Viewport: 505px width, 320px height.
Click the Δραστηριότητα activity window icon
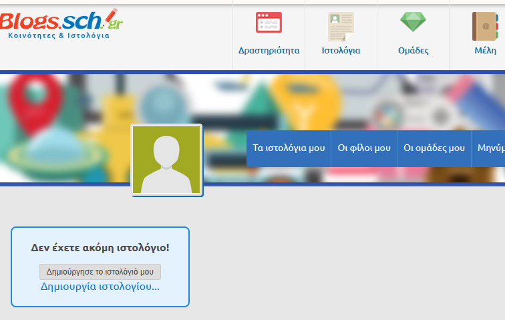click(269, 23)
